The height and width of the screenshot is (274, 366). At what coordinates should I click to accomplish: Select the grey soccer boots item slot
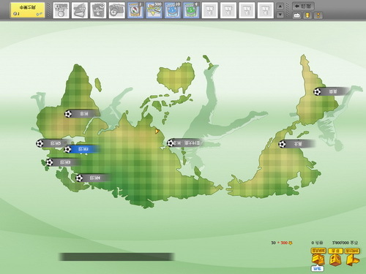[80, 10]
